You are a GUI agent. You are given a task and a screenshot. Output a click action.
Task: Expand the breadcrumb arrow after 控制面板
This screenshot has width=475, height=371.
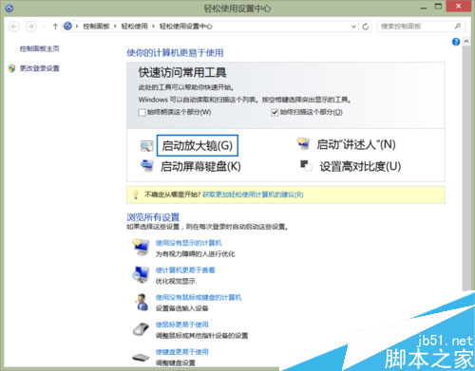pos(115,27)
